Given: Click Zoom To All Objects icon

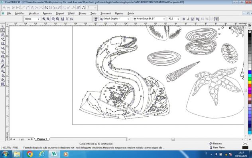Looking at the screenshot, I should click(57, 19).
